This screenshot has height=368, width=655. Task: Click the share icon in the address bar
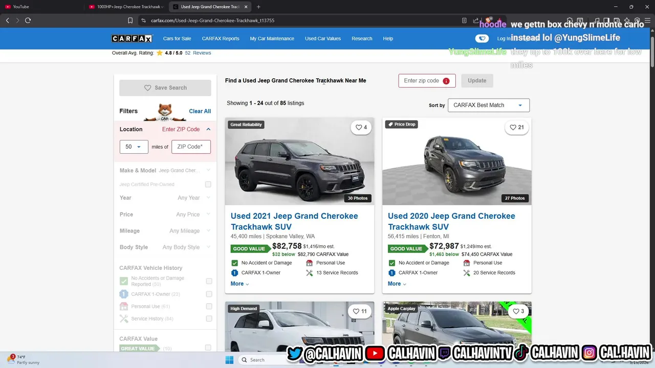pos(476,20)
